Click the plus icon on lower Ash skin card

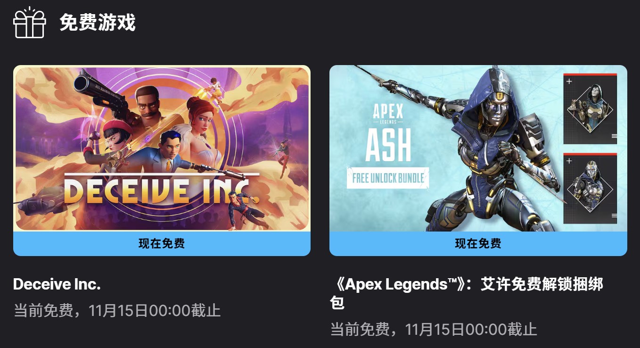click(x=569, y=161)
